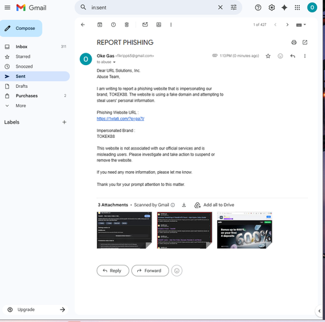Show Scanned by Gmail info icon
The width and height of the screenshot is (325, 322).
click(173, 205)
